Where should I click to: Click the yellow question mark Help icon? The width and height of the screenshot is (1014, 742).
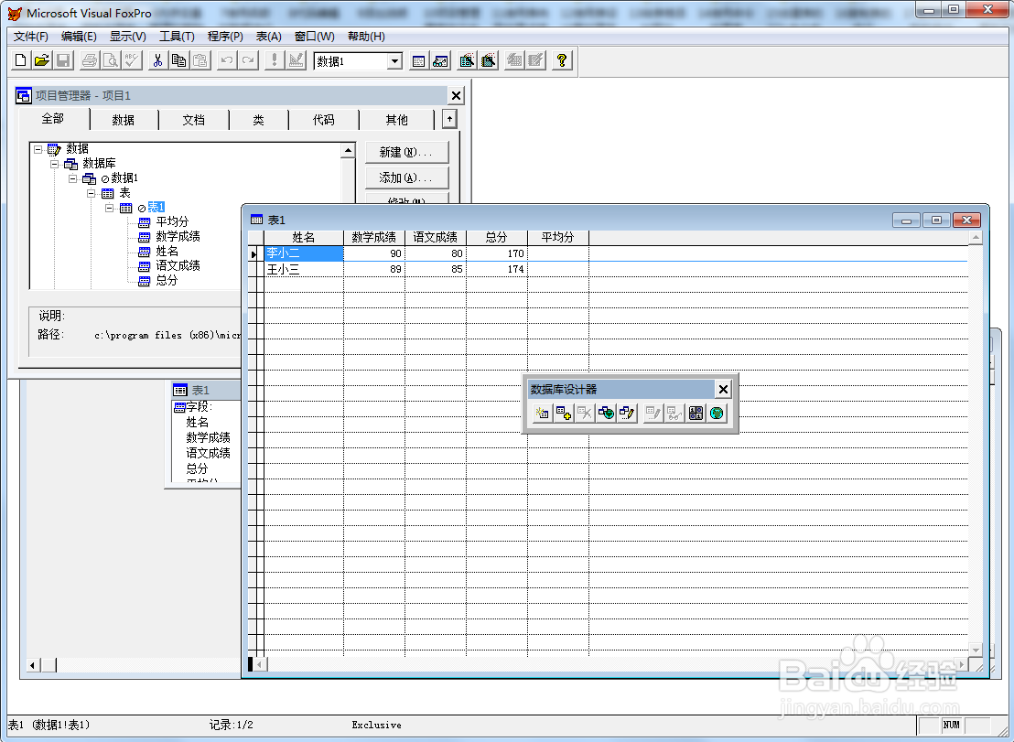(561, 60)
